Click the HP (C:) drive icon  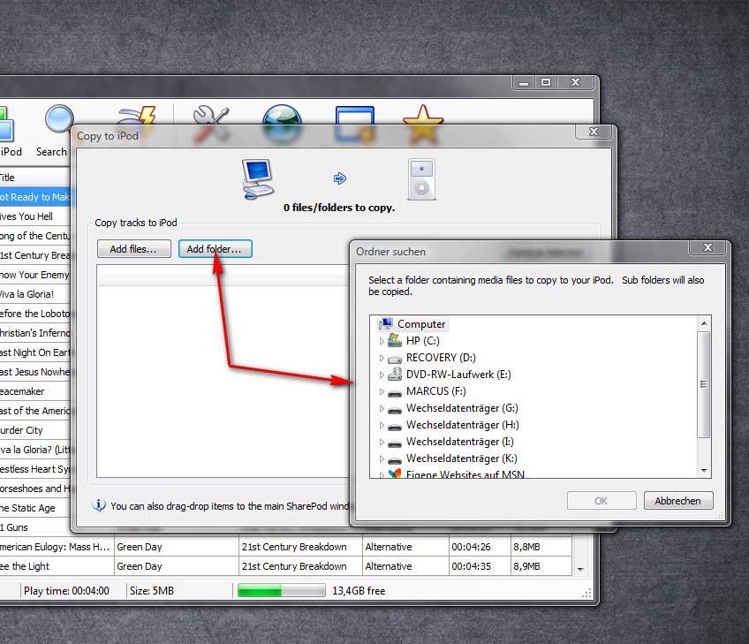395,341
